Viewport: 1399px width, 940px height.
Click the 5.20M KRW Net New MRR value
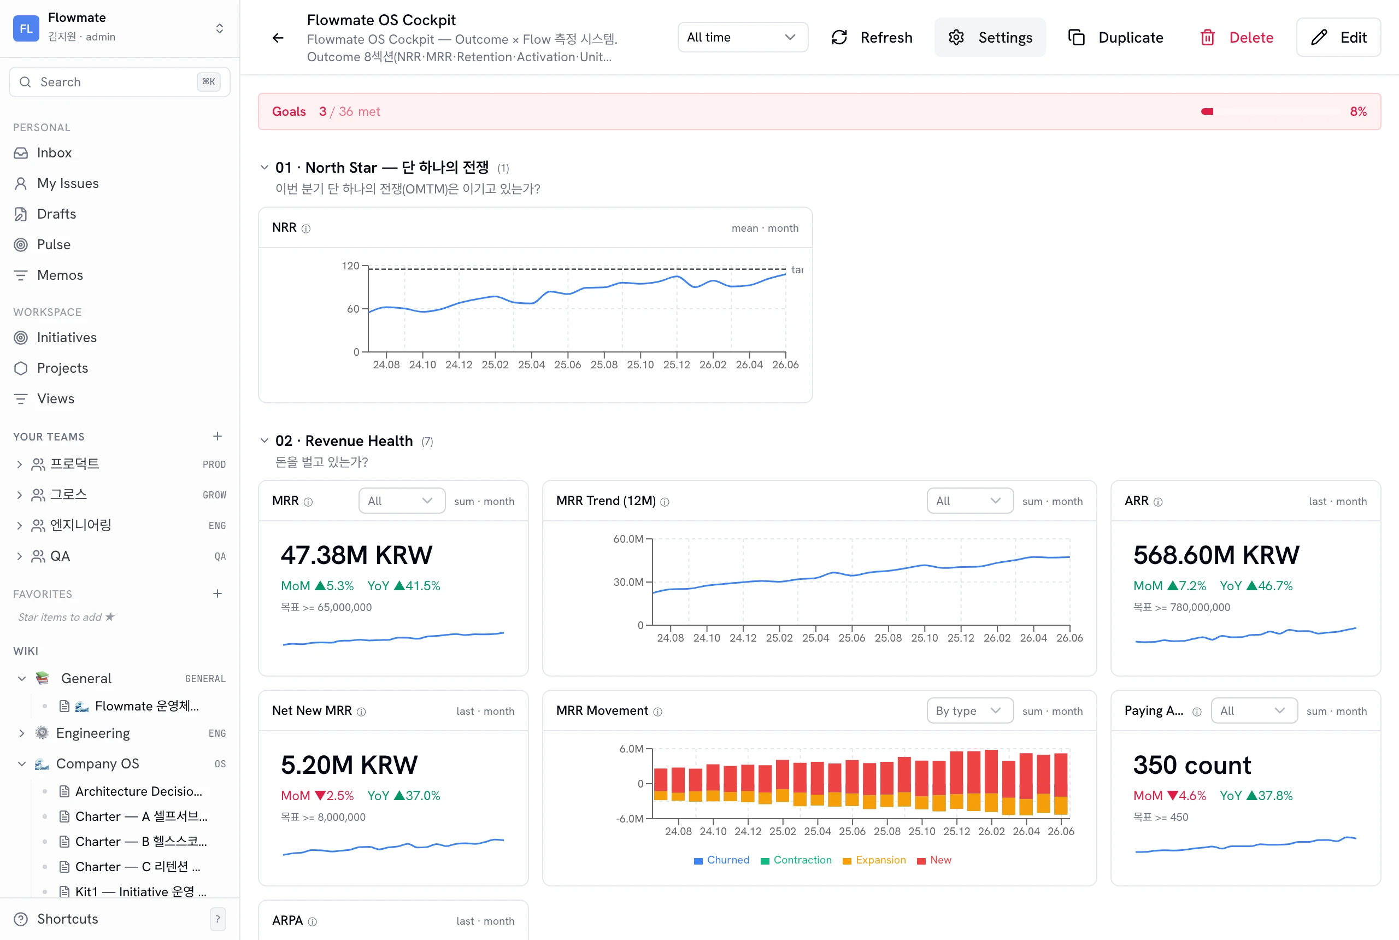pos(349,765)
